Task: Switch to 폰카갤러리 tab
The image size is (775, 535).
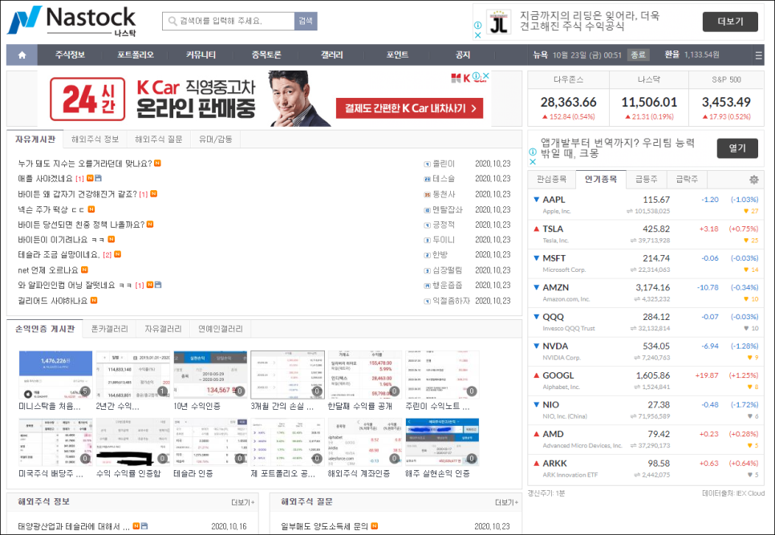Action: [110, 329]
